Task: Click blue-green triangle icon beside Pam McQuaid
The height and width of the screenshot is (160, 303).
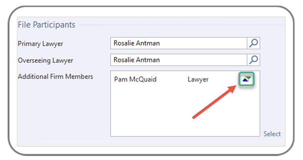Action: tap(246, 79)
